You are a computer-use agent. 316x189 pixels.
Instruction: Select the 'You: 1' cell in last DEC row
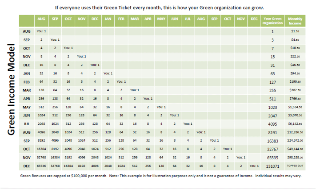[x=254, y=166]
